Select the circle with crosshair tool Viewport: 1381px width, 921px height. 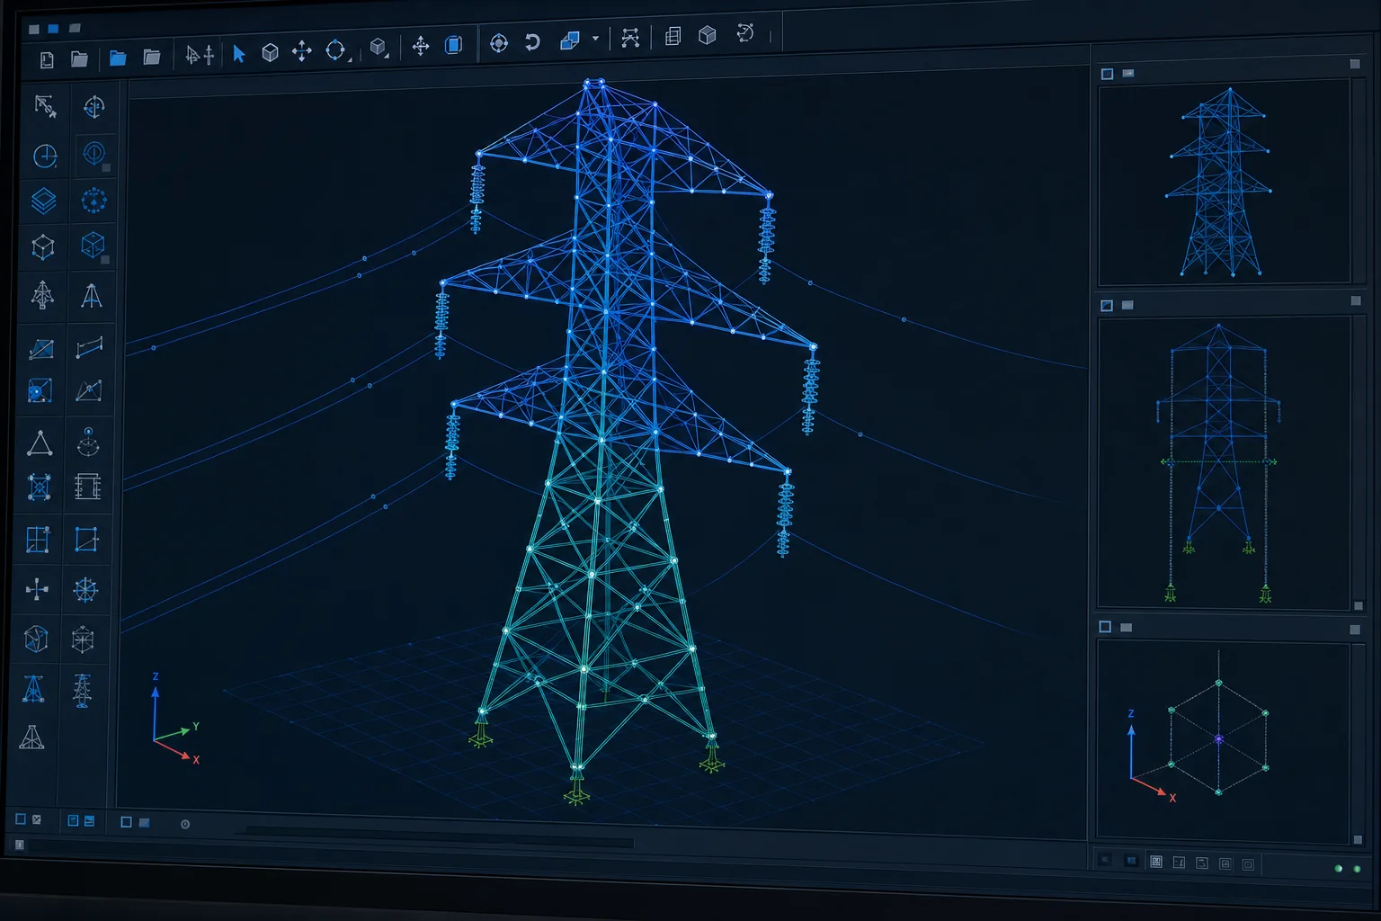pyautogui.click(x=45, y=156)
